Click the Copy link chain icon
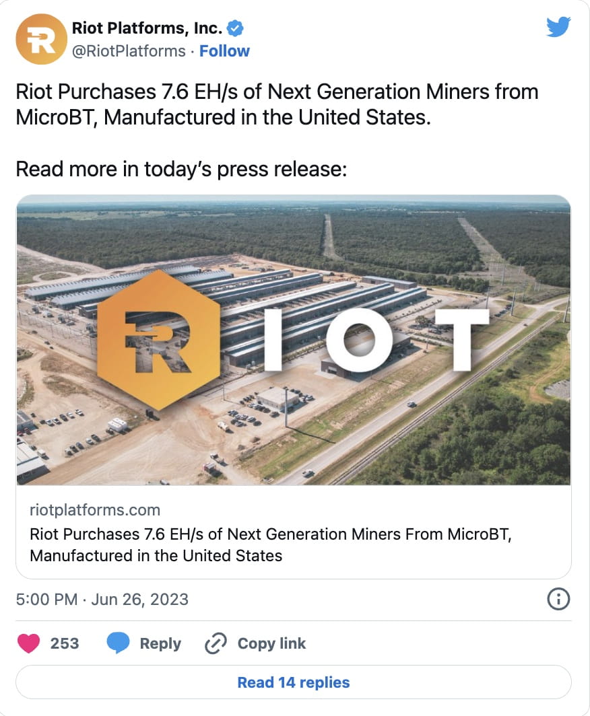 tap(216, 643)
